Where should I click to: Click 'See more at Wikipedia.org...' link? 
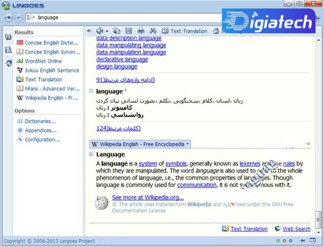(x=148, y=197)
